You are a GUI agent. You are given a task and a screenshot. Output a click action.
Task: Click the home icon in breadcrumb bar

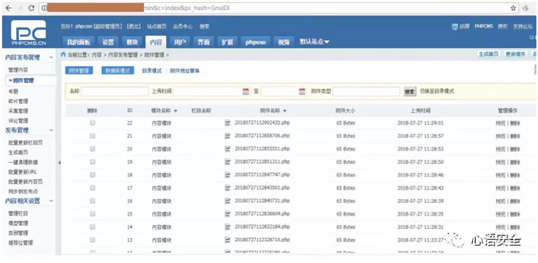(x=63, y=55)
